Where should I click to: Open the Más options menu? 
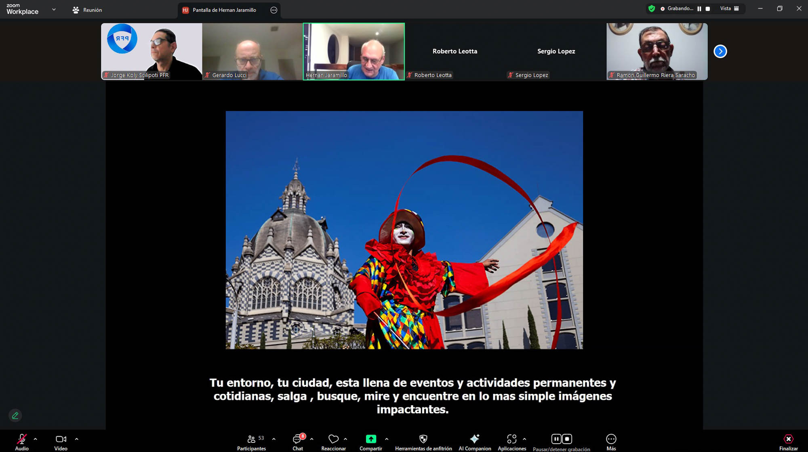[x=611, y=439]
